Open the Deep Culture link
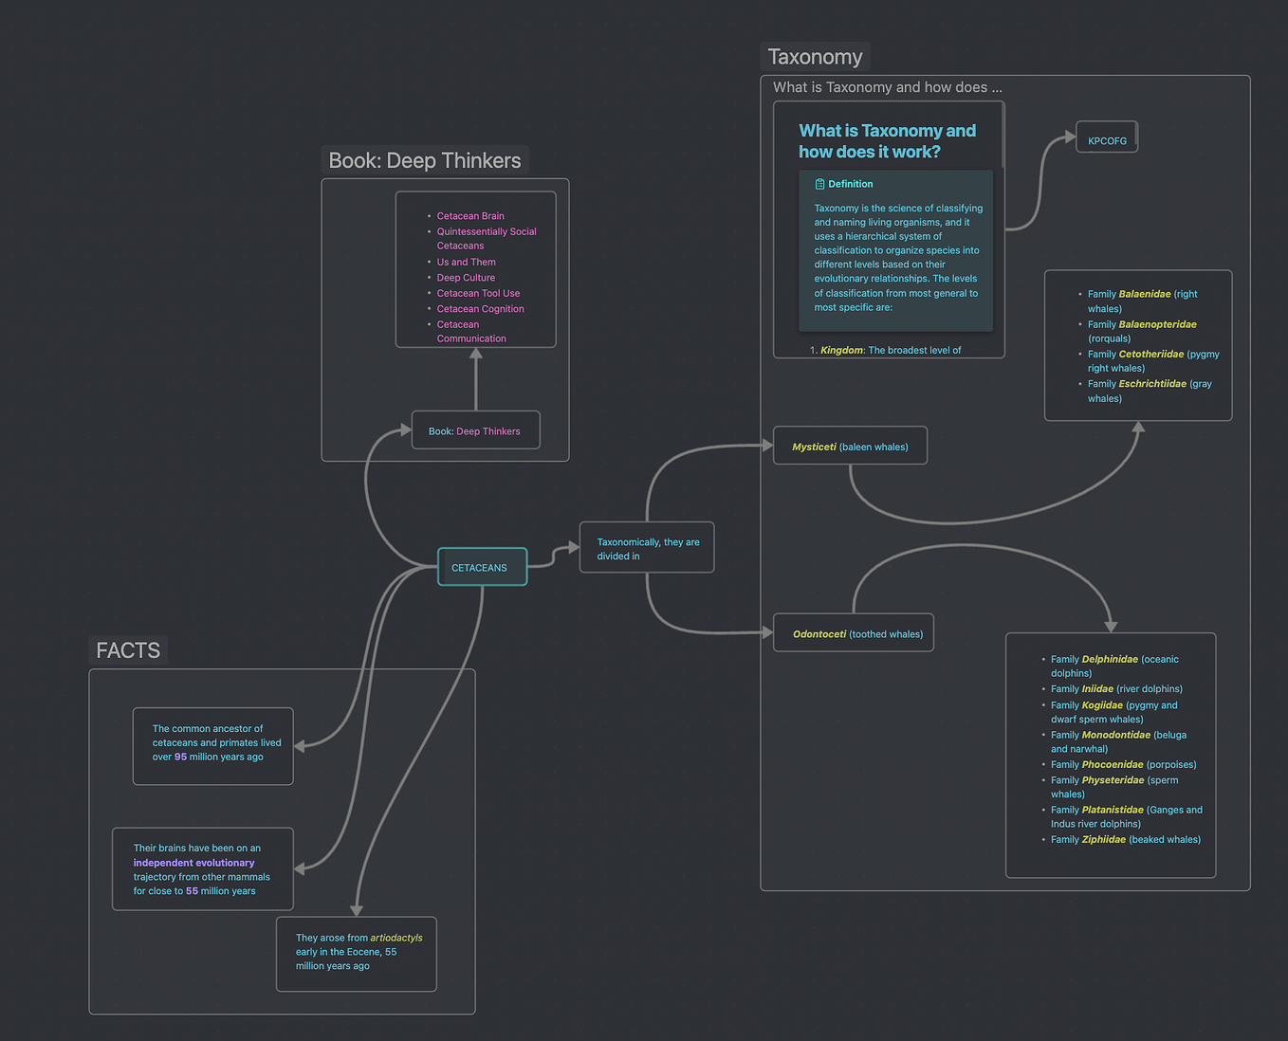1288x1041 pixels. pyautogui.click(x=466, y=277)
